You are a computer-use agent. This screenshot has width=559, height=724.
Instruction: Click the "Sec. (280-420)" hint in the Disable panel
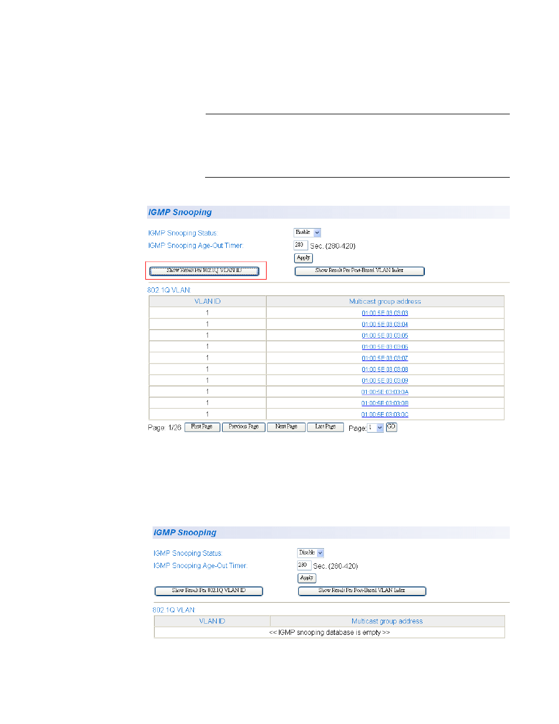pos(336,566)
